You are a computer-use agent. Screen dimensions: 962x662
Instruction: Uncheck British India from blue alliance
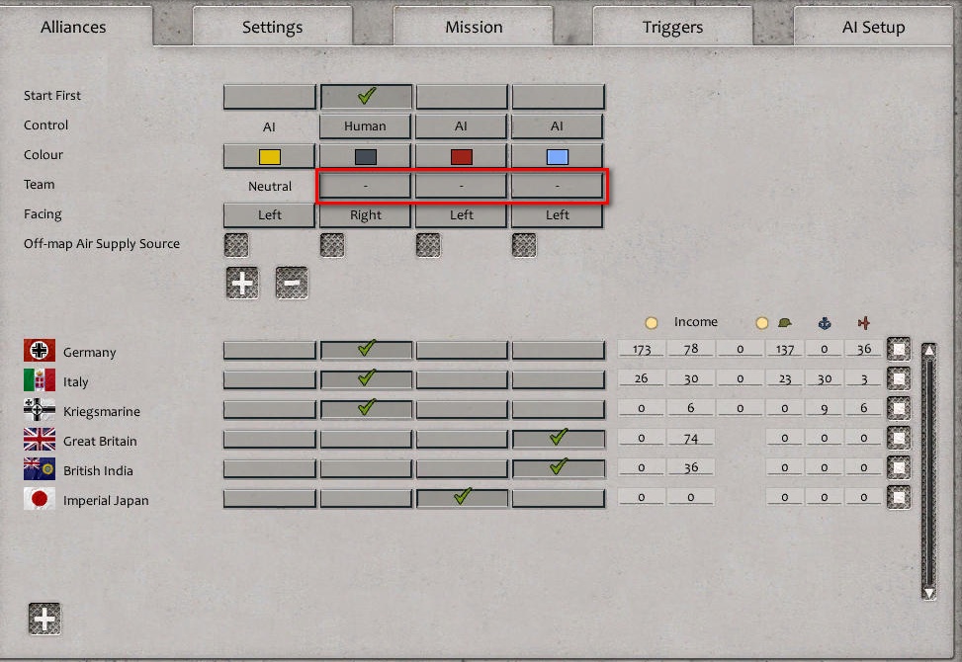click(559, 468)
